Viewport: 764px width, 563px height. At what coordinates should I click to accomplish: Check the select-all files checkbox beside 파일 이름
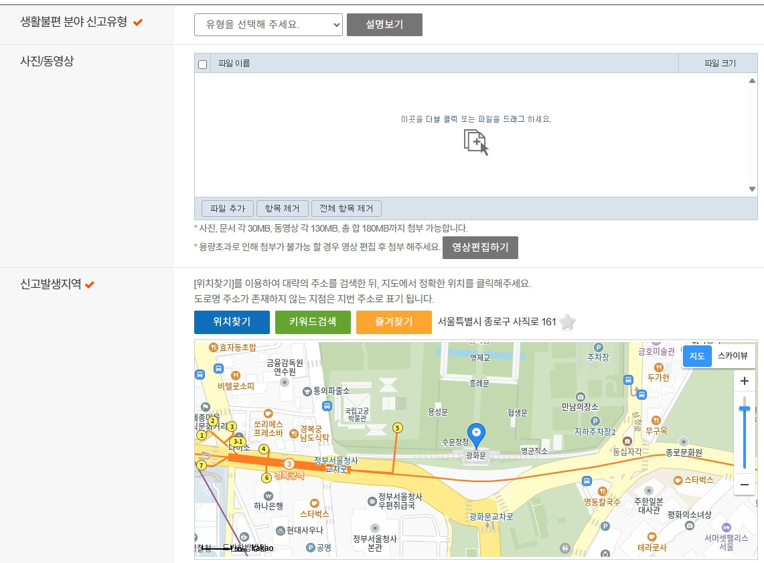[203, 64]
